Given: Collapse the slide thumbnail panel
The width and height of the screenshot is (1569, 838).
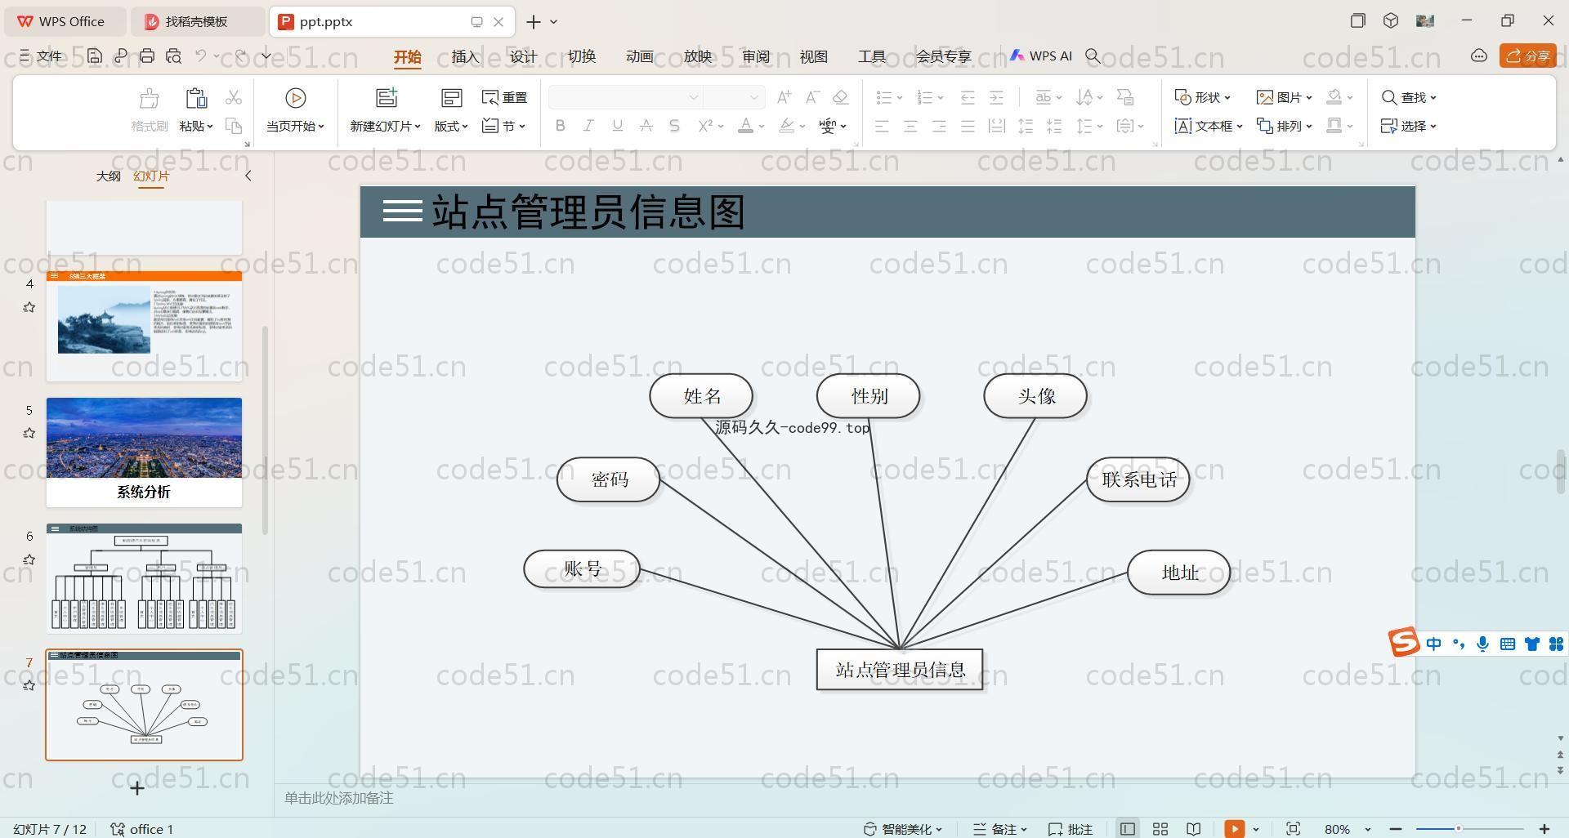Looking at the screenshot, I should coord(248,176).
